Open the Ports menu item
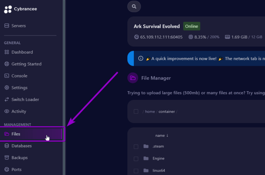The height and width of the screenshot is (175, 265). click(16, 169)
